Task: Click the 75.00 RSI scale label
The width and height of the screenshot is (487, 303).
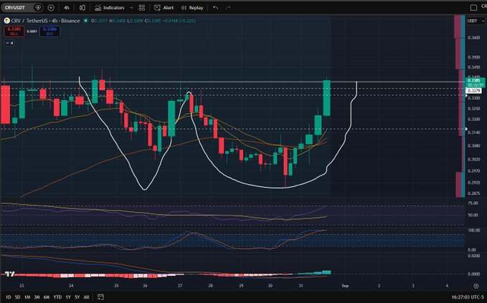Action: coord(473,203)
